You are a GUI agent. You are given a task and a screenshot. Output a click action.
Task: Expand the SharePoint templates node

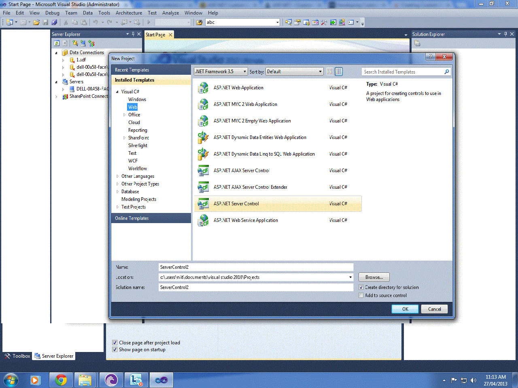point(124,137)
